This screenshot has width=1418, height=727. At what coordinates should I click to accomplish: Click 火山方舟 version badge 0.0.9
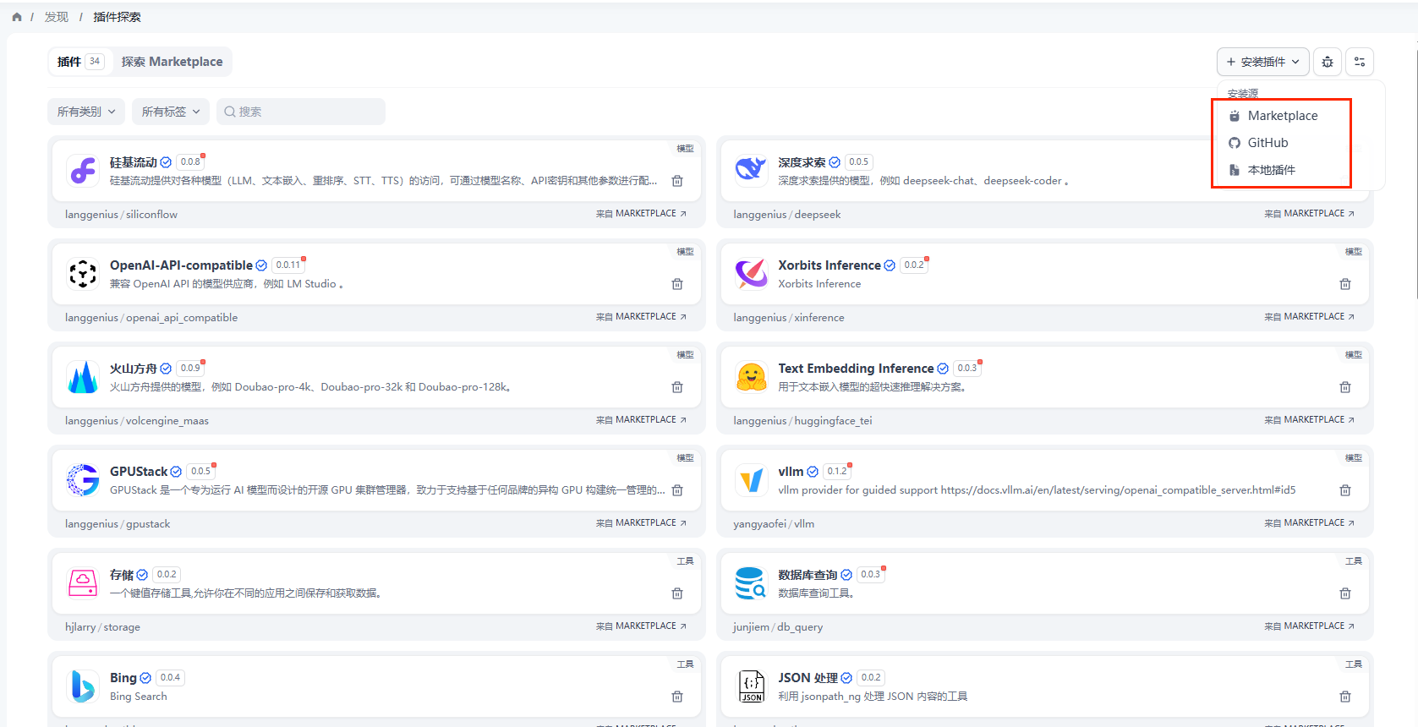click(x=190, y=368)
